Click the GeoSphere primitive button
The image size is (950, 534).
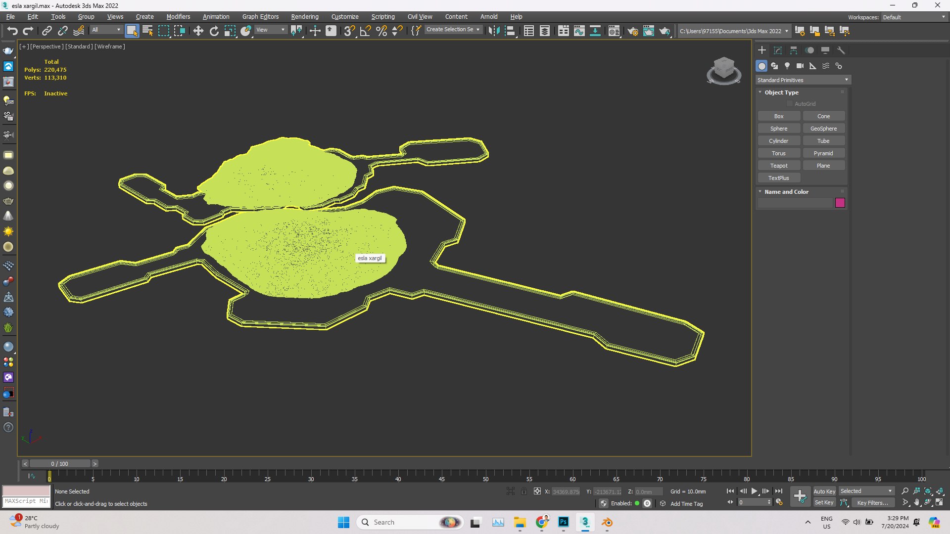(x=824, y=129)
